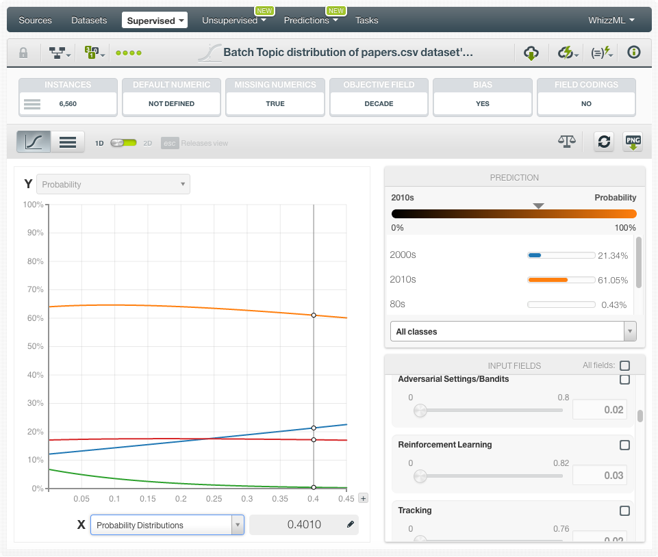Enable the Reinforcement Learning checkbox

624,445
